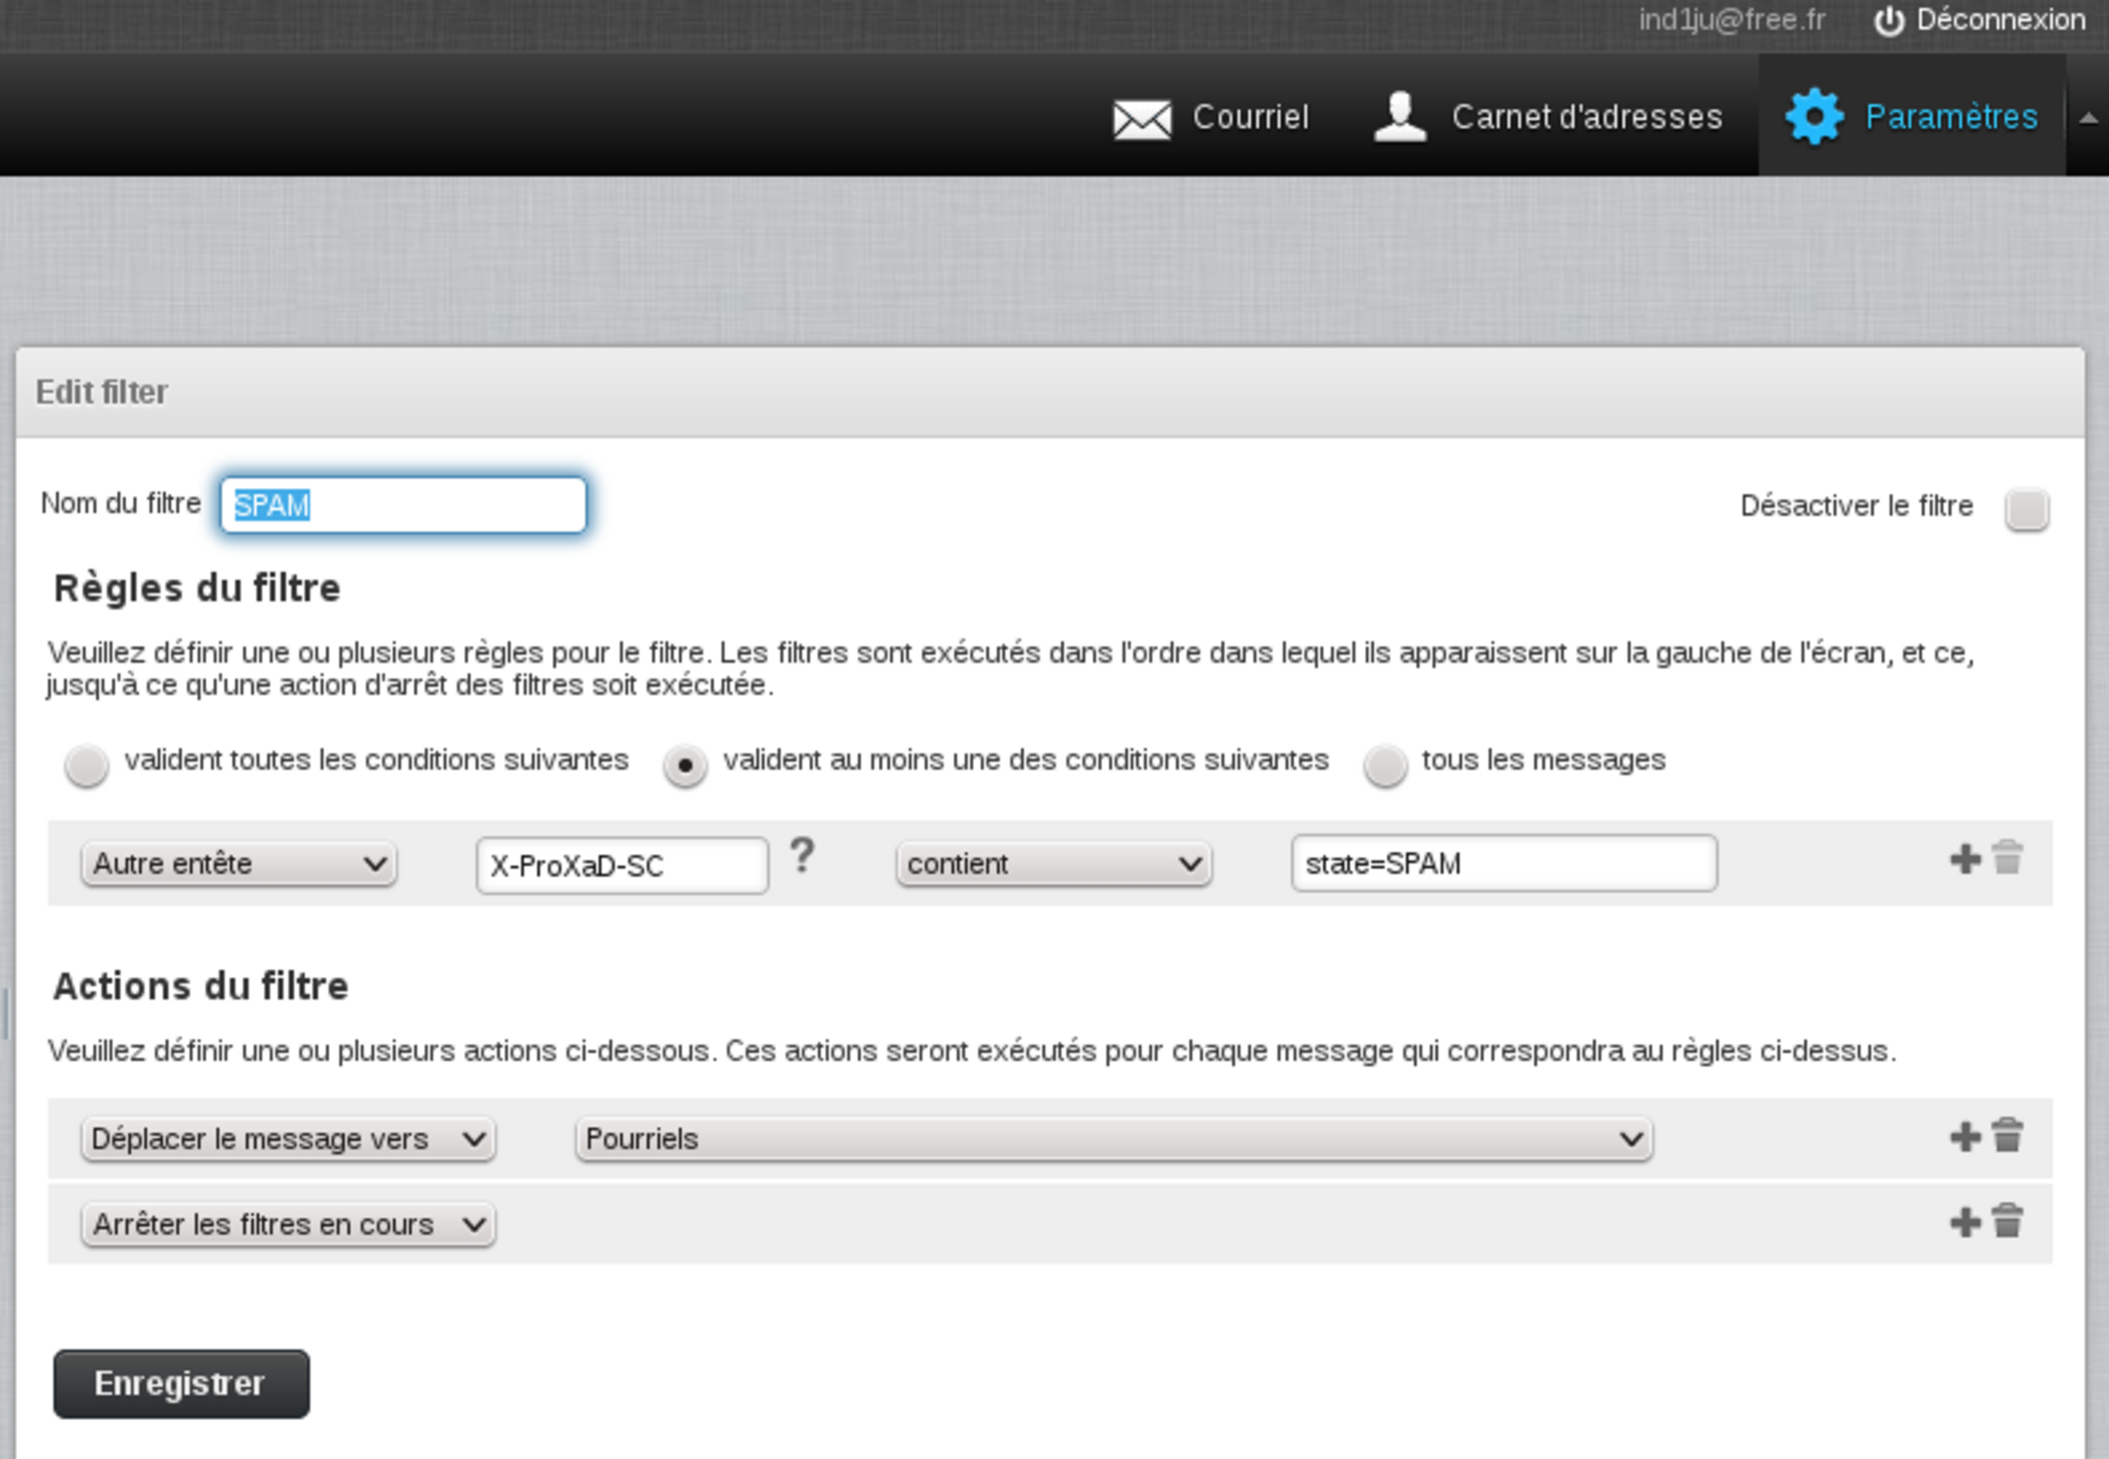Click the plus icon on the stop filters row

pos(1964,1222)
